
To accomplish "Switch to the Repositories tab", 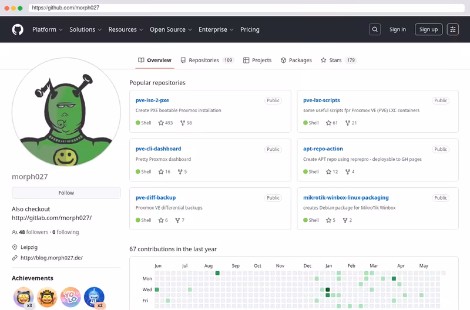I will [207, 60].
